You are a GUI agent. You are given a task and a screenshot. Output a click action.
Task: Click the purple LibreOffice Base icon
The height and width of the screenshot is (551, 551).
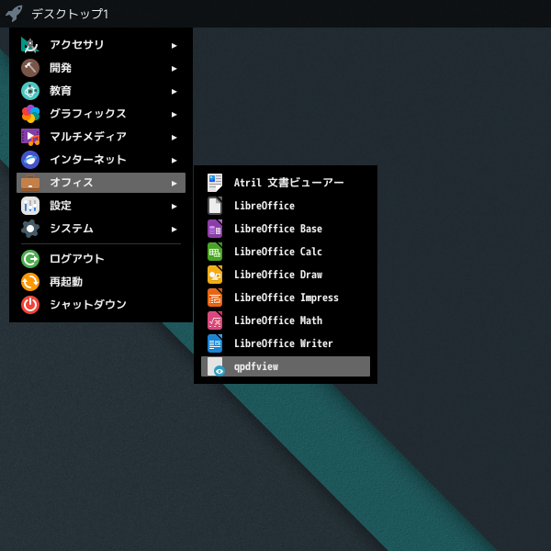point(215,229)
